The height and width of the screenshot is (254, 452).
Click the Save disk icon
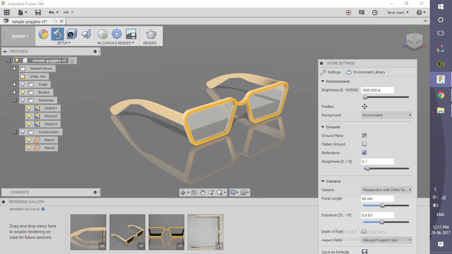[38, 13]
